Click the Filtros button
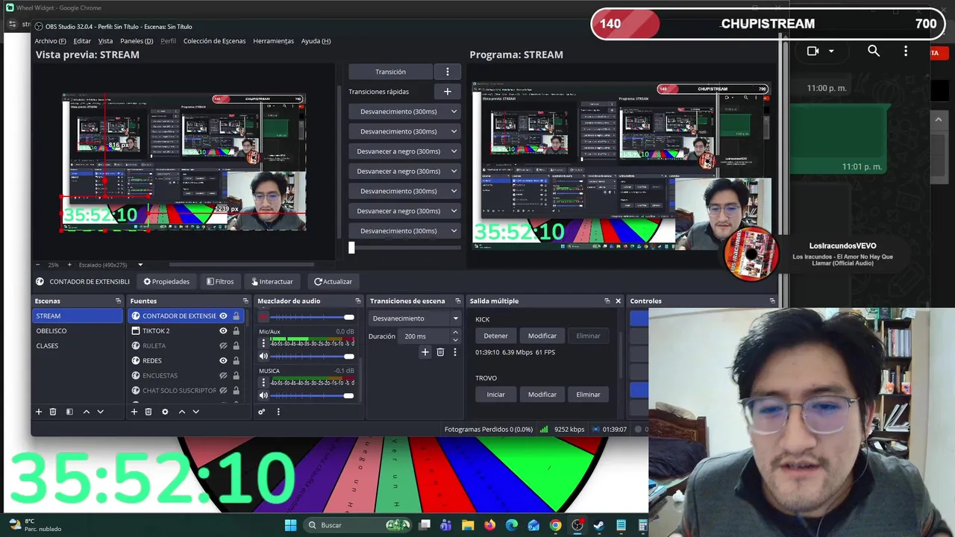 click(x=220, y=281)
